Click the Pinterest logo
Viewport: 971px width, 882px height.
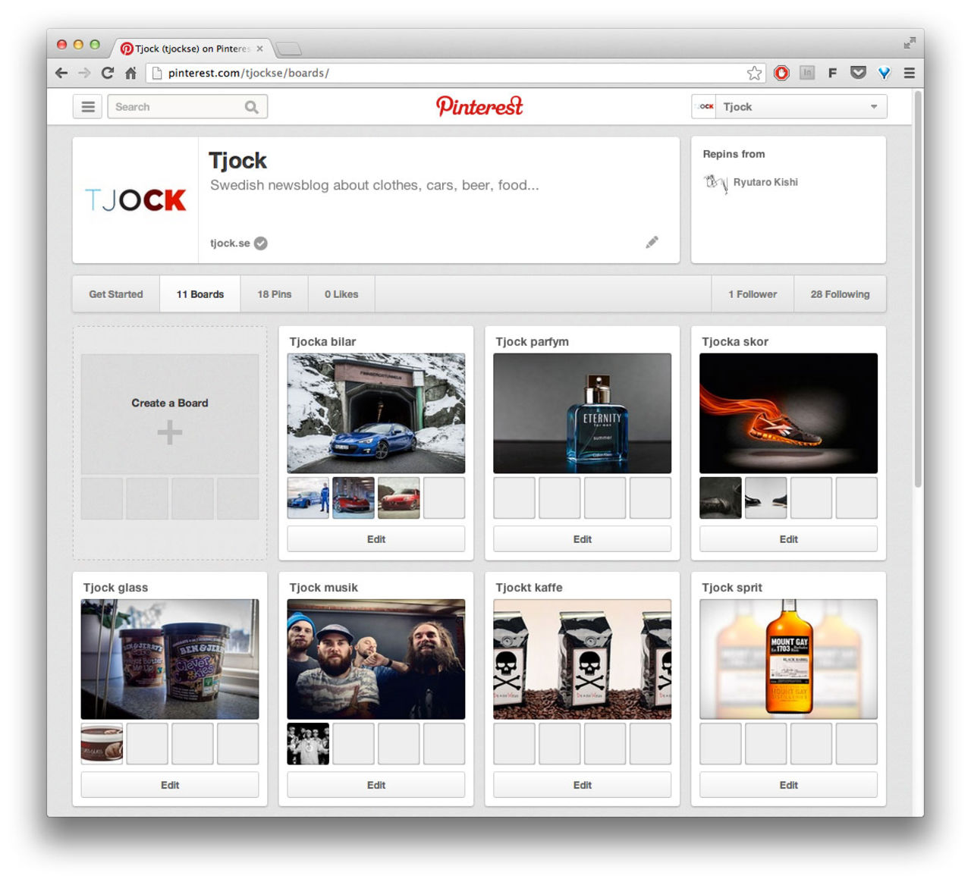point(479,106)
